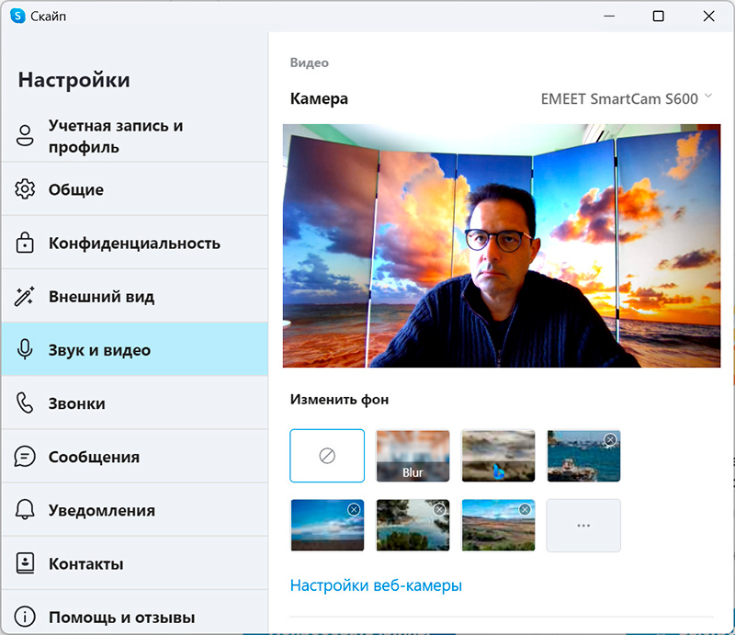Enable the Blur background effect
Viewport: 735px width, 635px height.
tap(413, 456)
